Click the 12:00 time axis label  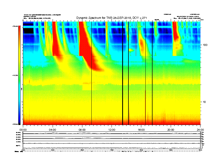click(112, 130)
